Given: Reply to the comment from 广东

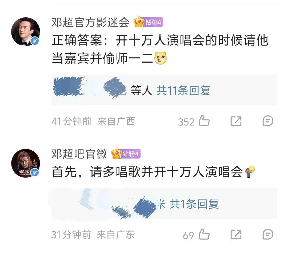Looking at the screenshot, I should coord(268,234).
